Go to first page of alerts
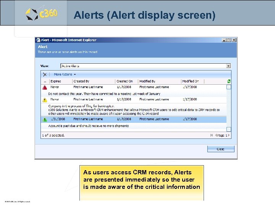Viewport: 275px width, 206px height. coord(212,135)
